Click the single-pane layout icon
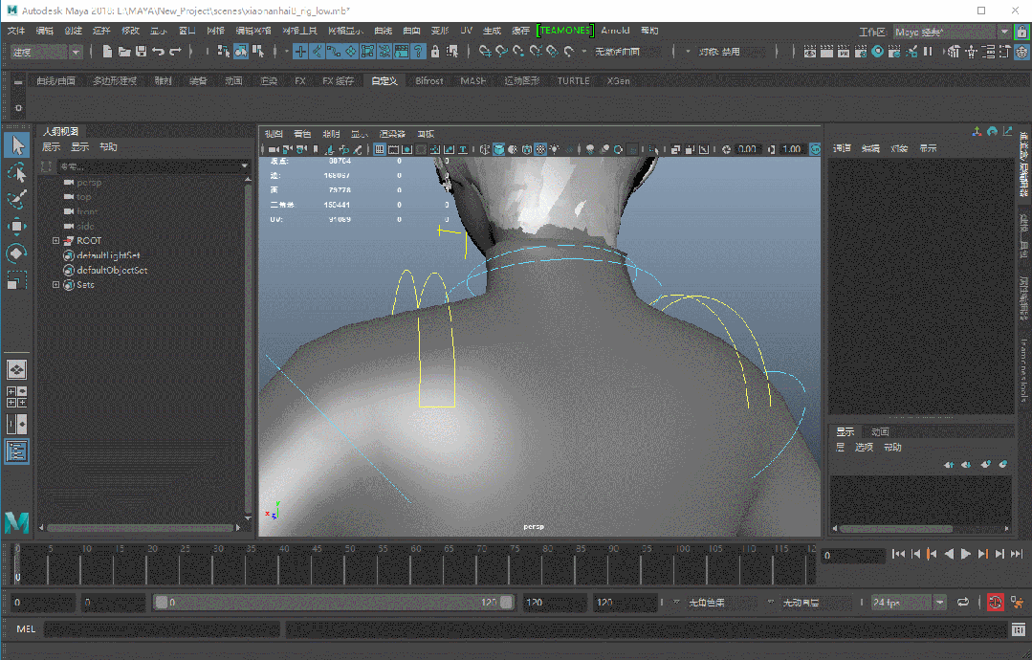This screenshot has width=1032, height=660. pos(16,370)
